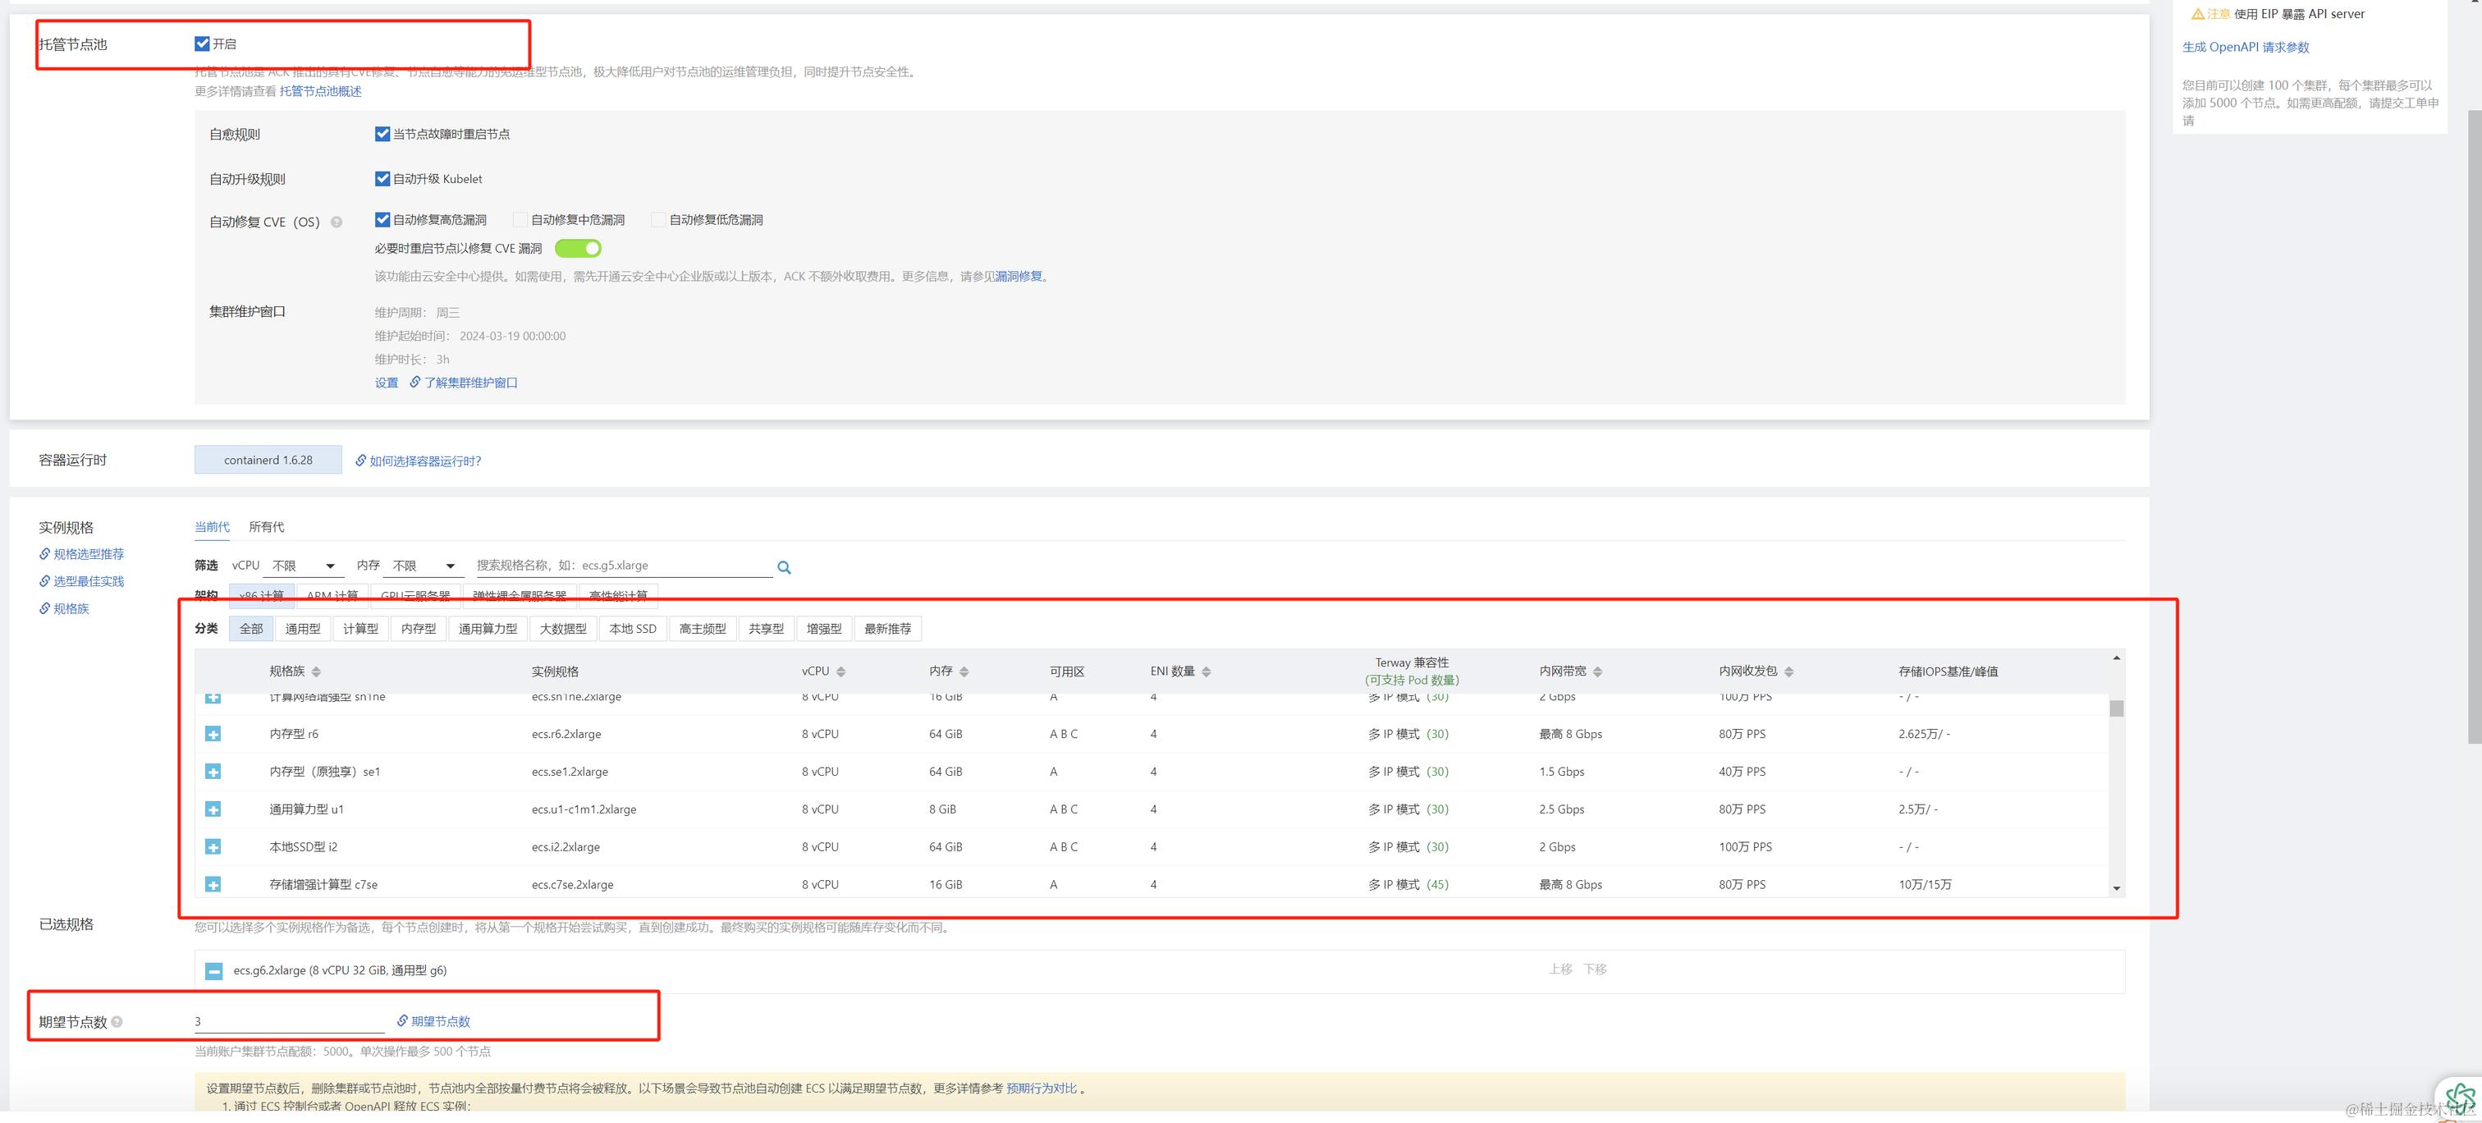The image size is (2482, 1123).
Task: Sort table by vCPU column arrows
Action: tap(840, 672)
